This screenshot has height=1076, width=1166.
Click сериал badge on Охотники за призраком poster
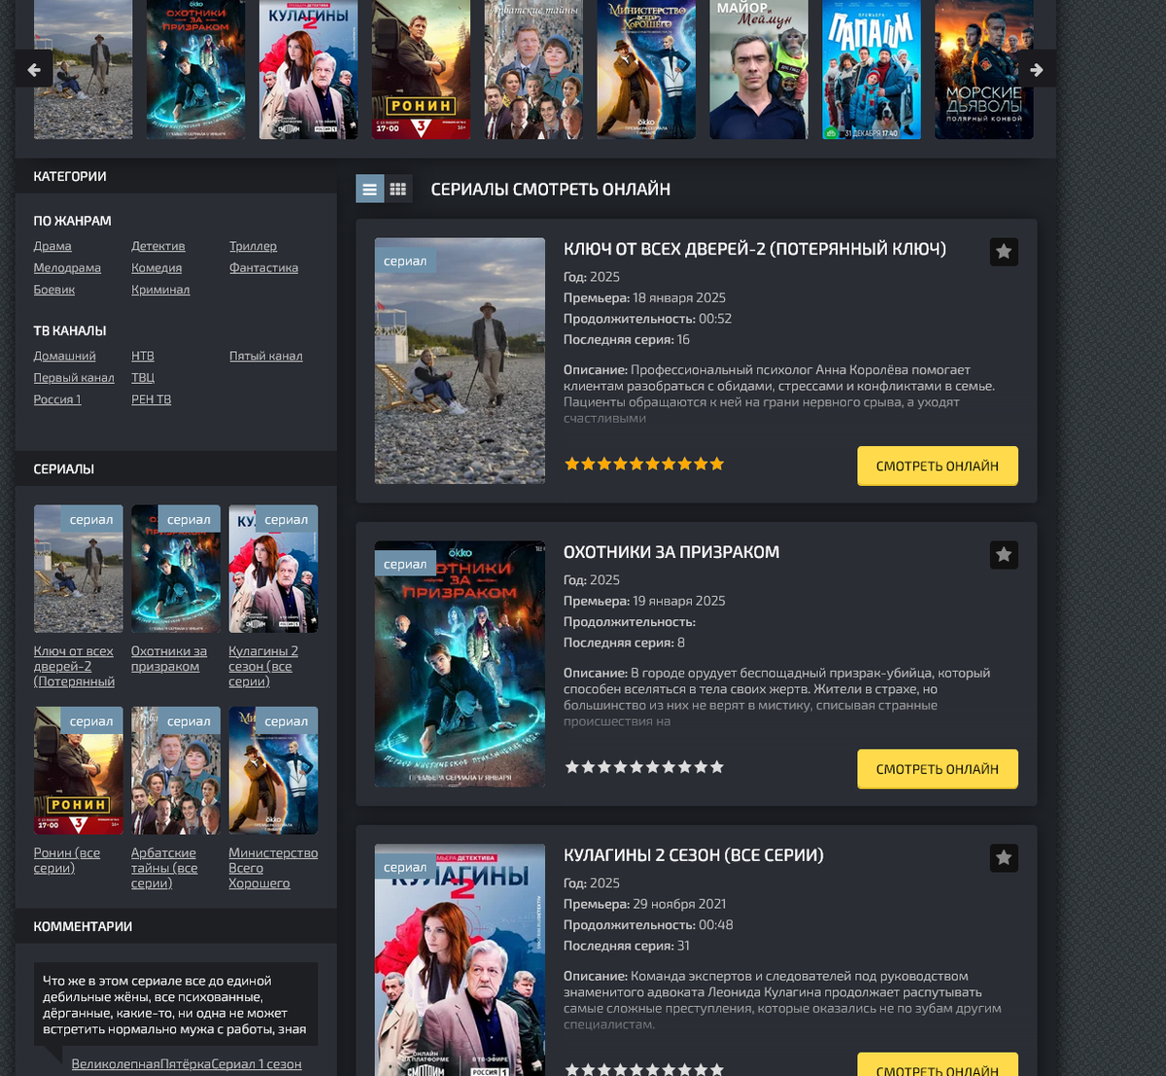405,564
